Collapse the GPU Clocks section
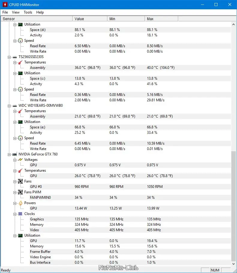 pos(15,214)
